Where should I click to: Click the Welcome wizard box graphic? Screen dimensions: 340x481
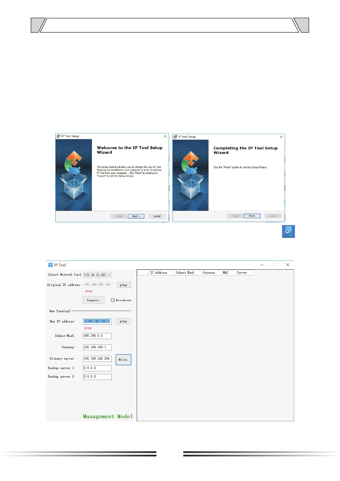(x=74, y=175)
